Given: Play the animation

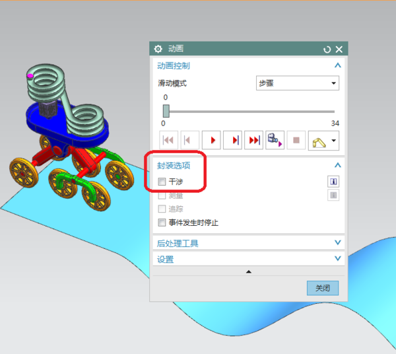Looking at the screenshot, I should pos(211,140).
